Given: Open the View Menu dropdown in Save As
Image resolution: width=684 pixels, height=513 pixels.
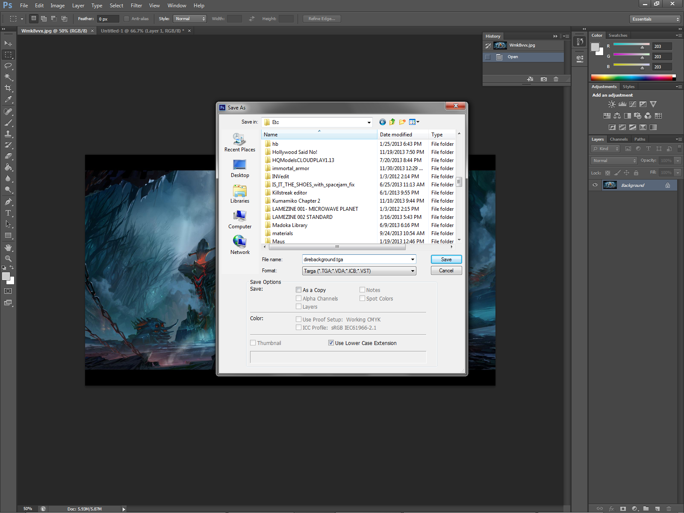Looking at the screenshot, I should click(x=414, y=122).
